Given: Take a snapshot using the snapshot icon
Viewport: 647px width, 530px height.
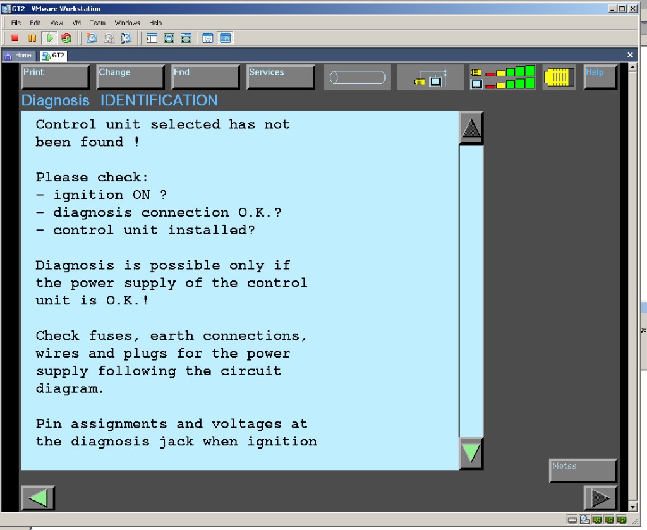Looking at the screenshot, I should coord(92,39).
